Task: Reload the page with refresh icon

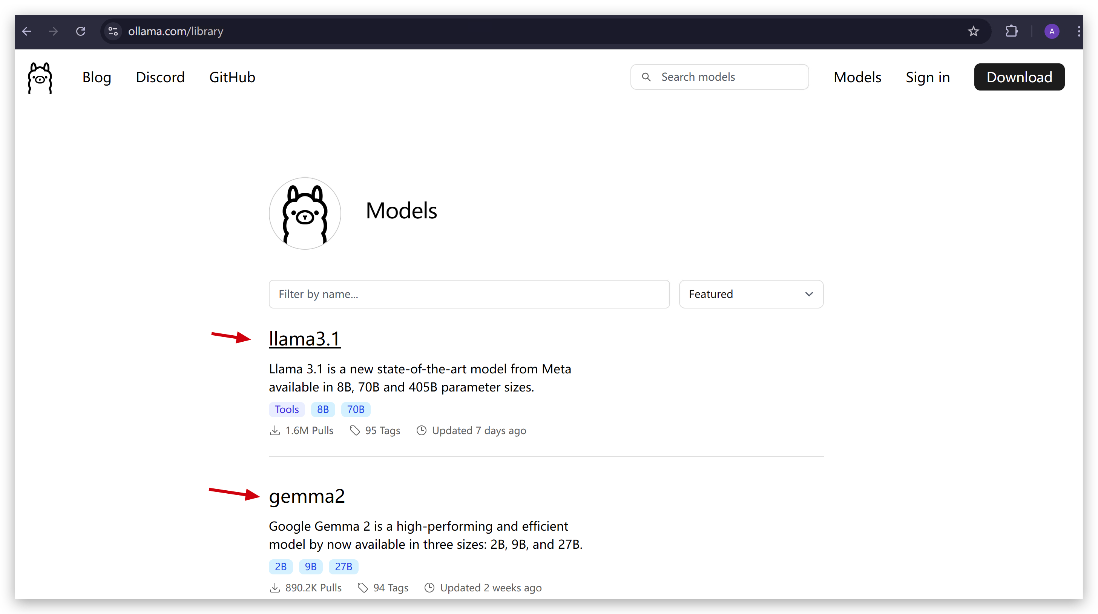Action: pos(81,31)
